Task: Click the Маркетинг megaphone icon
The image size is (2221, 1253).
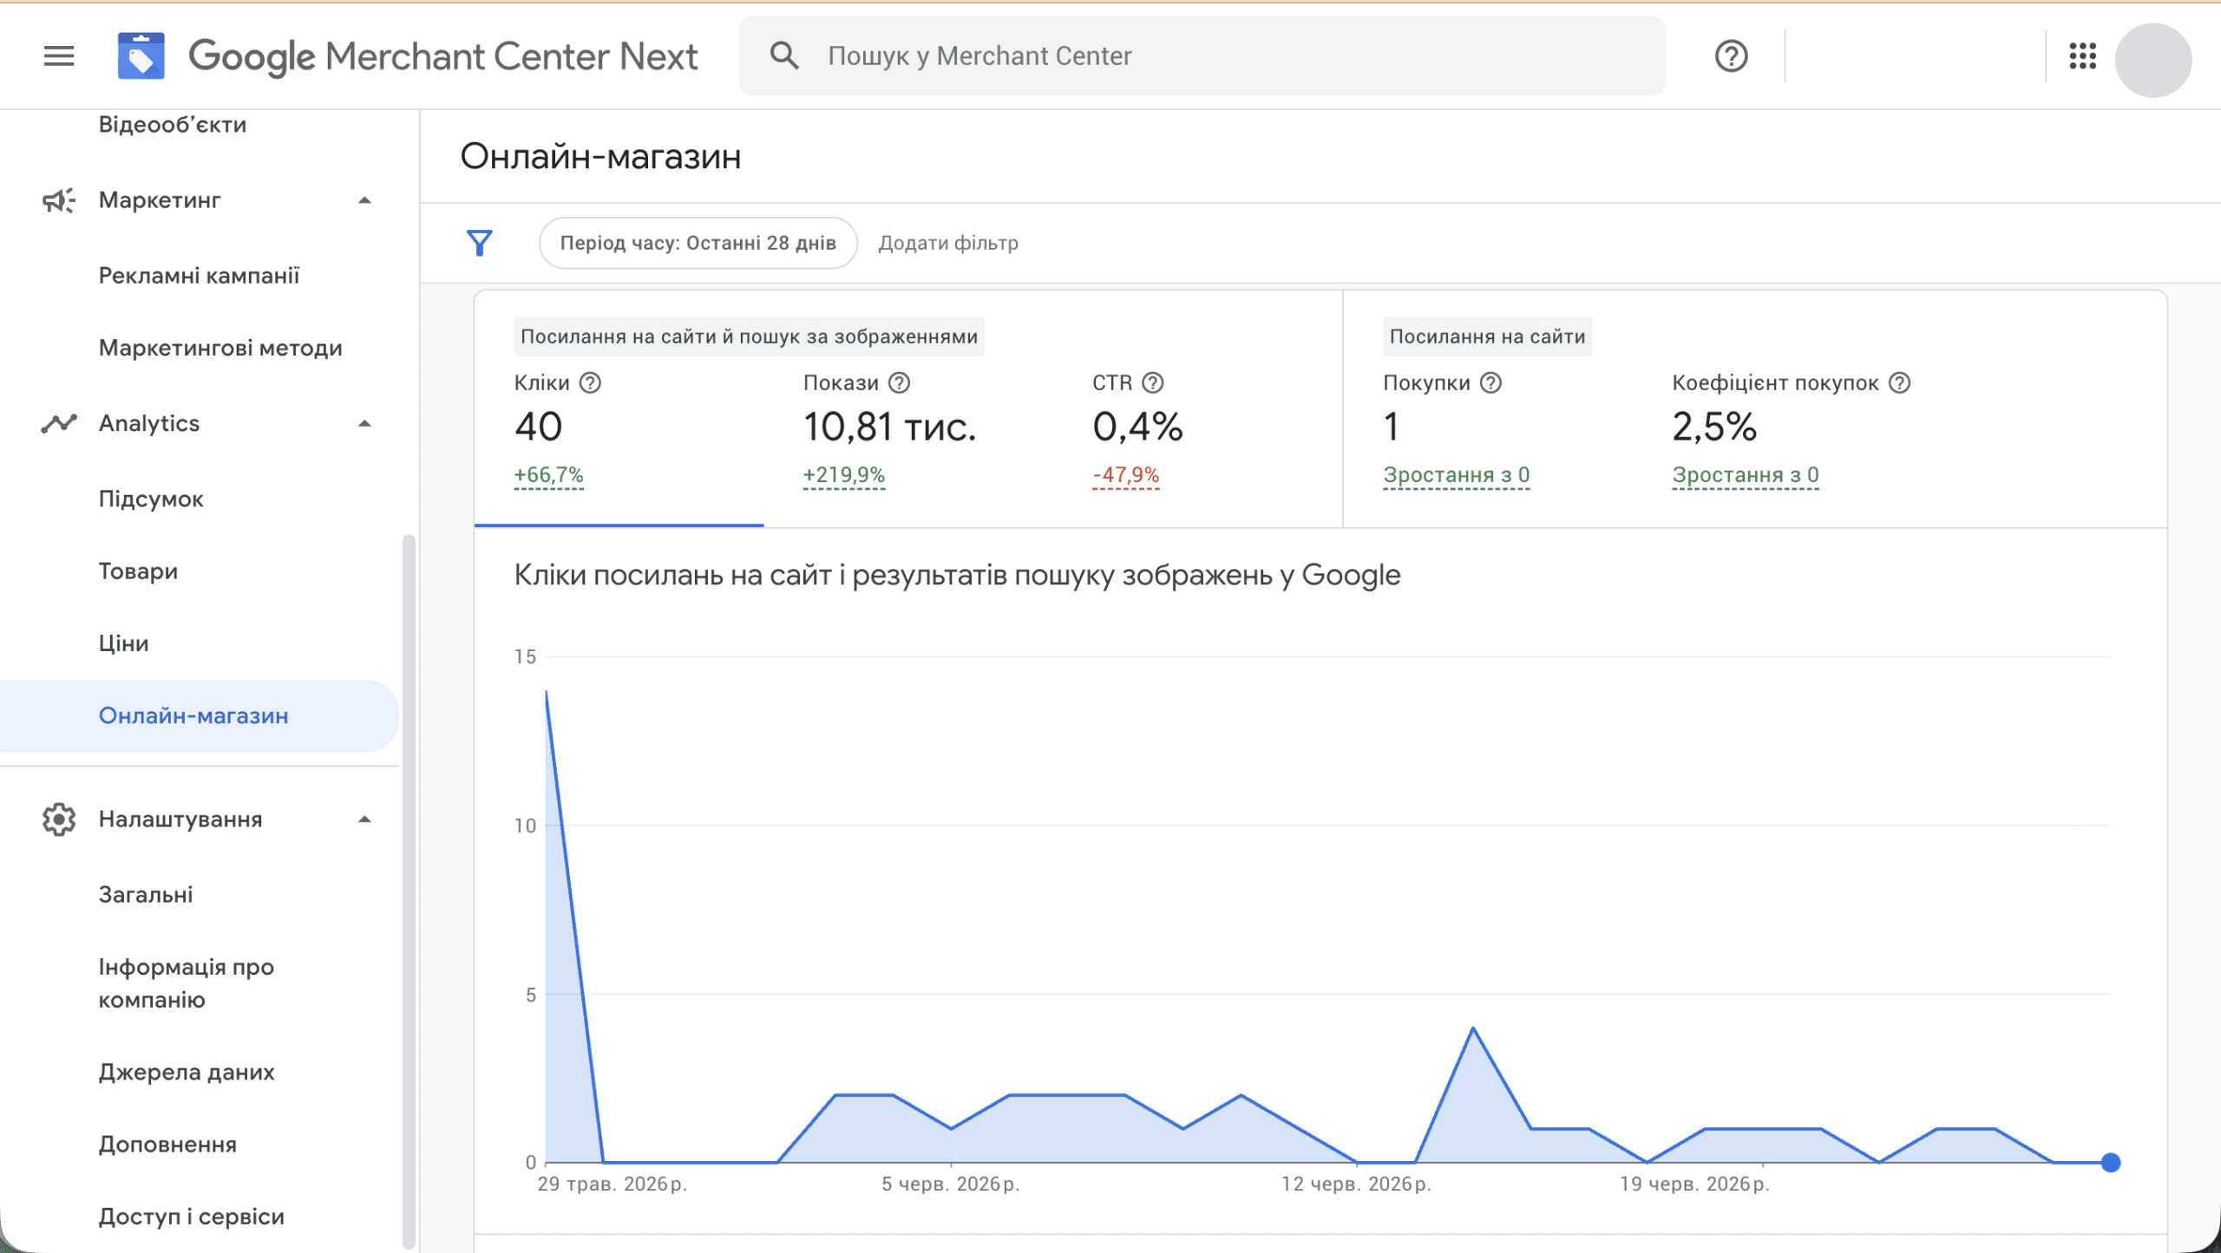Action: pos(59,200)
